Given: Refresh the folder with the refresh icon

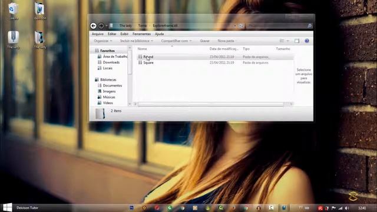Looking at the screenshot, I should coord(241,26).
